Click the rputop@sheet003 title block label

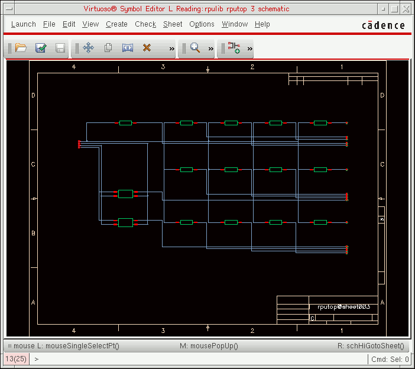pos(343,307)
